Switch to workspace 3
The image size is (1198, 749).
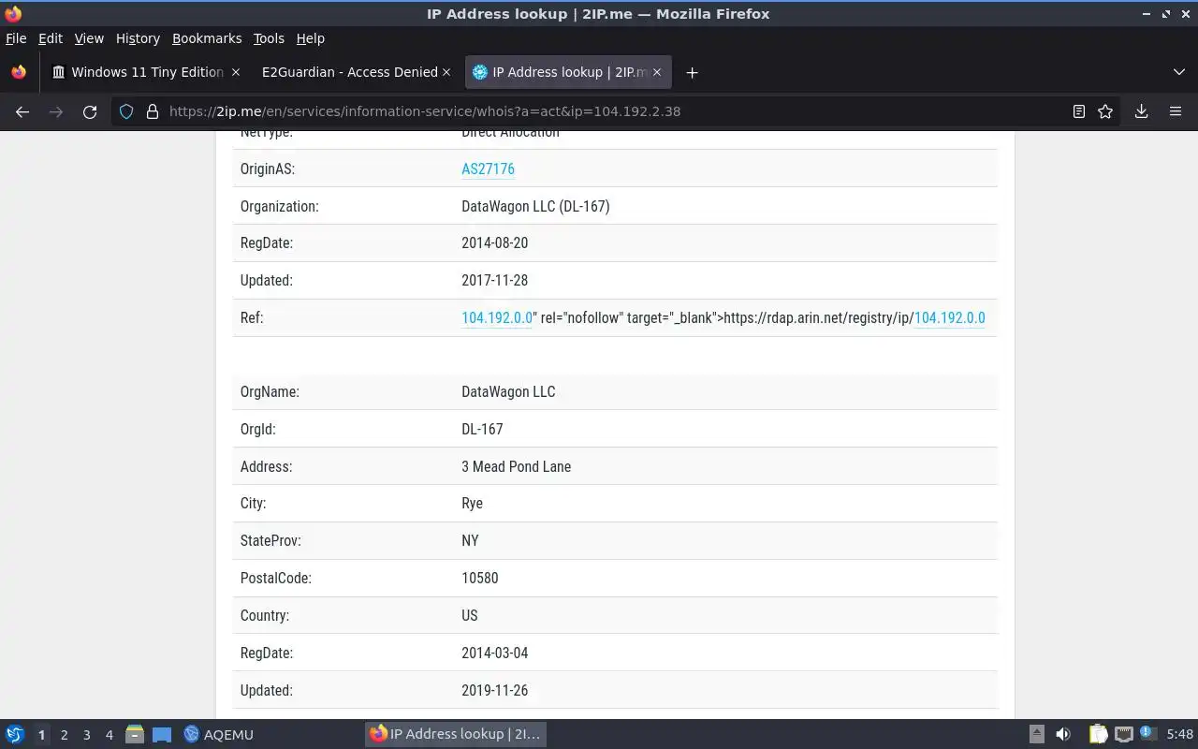[86, 735]
